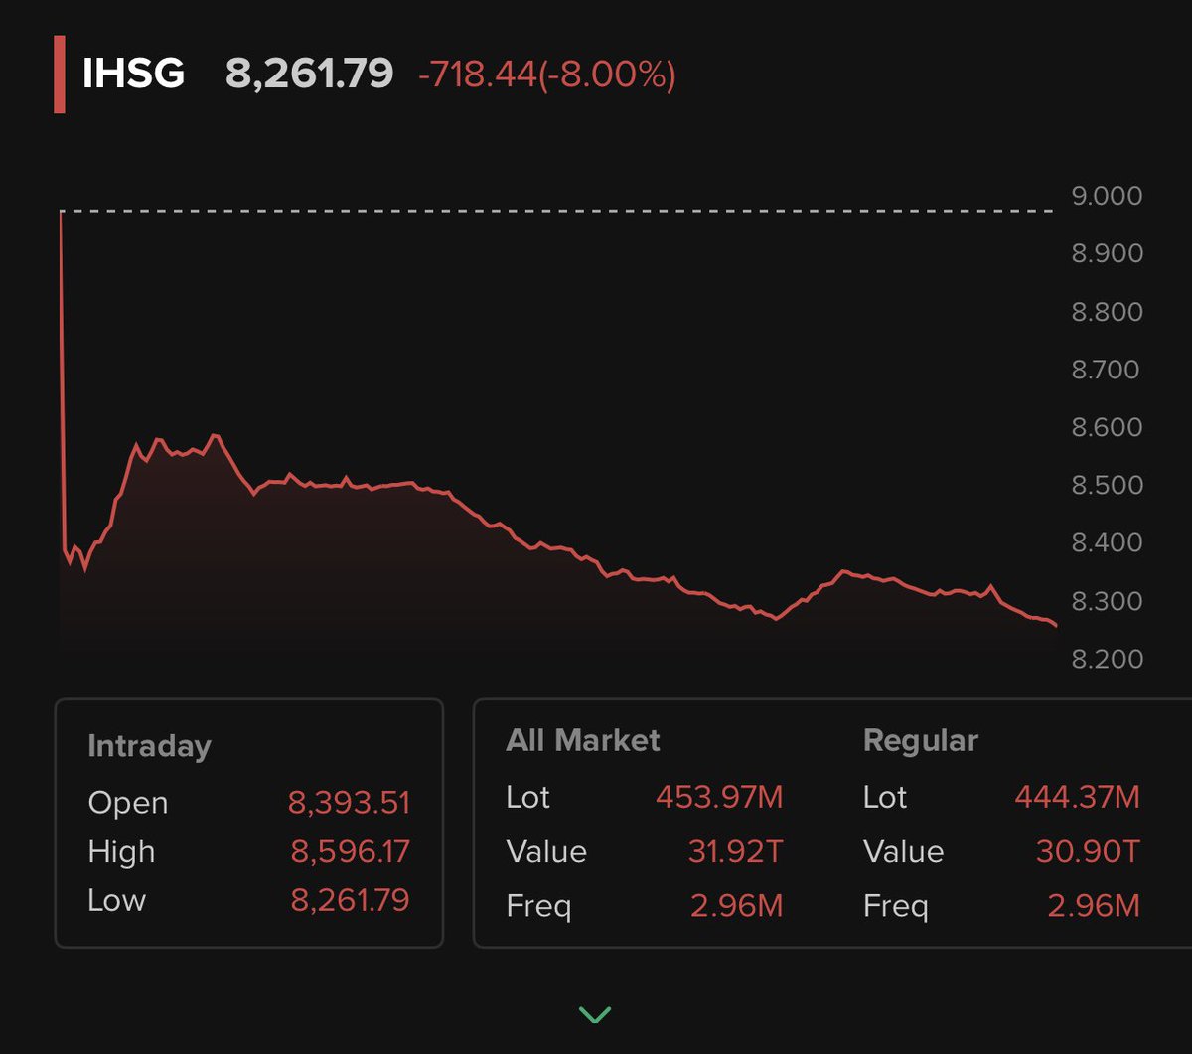Select the Open value 8,393.51
This screenshot has width=1192, height=1054.
point(350,802)
